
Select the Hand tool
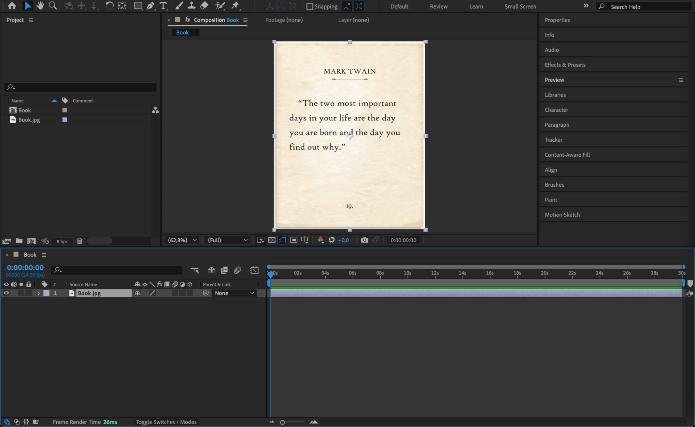40,6
